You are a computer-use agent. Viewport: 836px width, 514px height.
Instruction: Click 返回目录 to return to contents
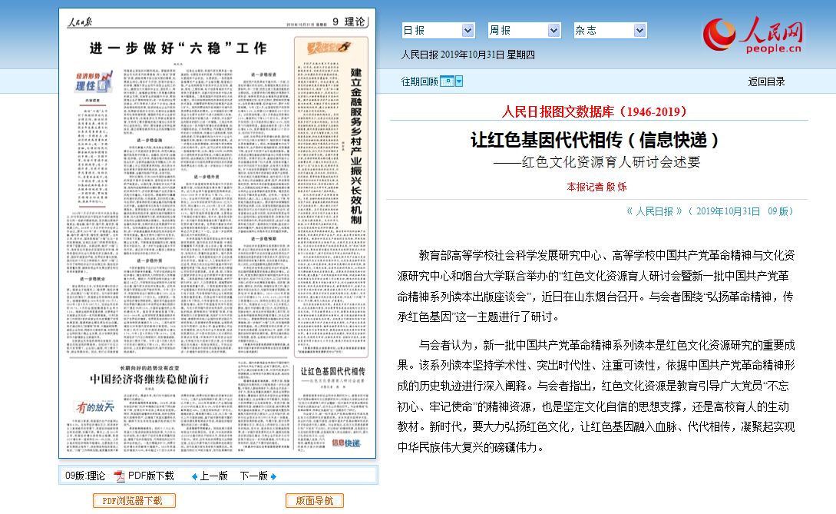click(x=766, y=81)
